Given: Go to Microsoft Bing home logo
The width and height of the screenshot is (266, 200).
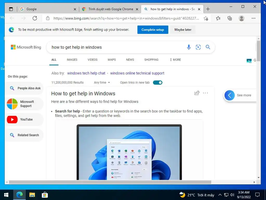Looking at the screenshot, I should pos(26,47).
